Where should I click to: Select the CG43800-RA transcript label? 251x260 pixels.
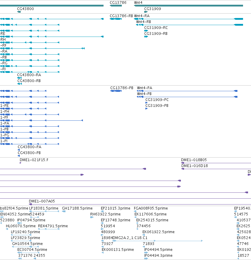click(x=29, y=75)
